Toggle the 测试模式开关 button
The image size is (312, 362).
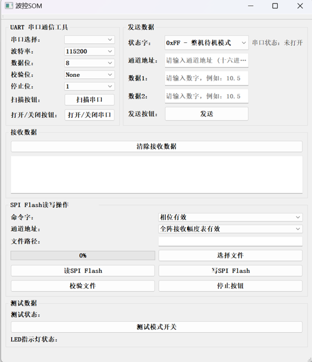(156, 327)
